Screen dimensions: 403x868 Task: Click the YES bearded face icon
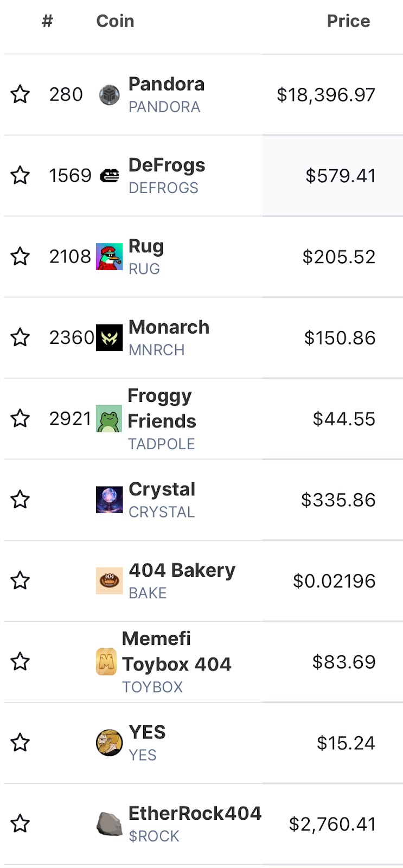point(109,743)
